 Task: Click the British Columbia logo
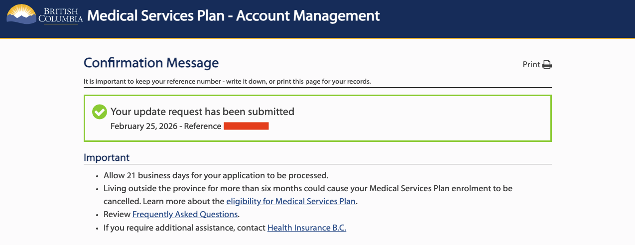[x=44, y=15]
